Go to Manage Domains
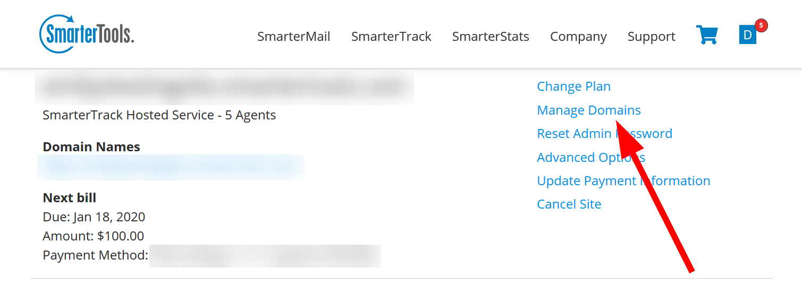 coord(588,110)
